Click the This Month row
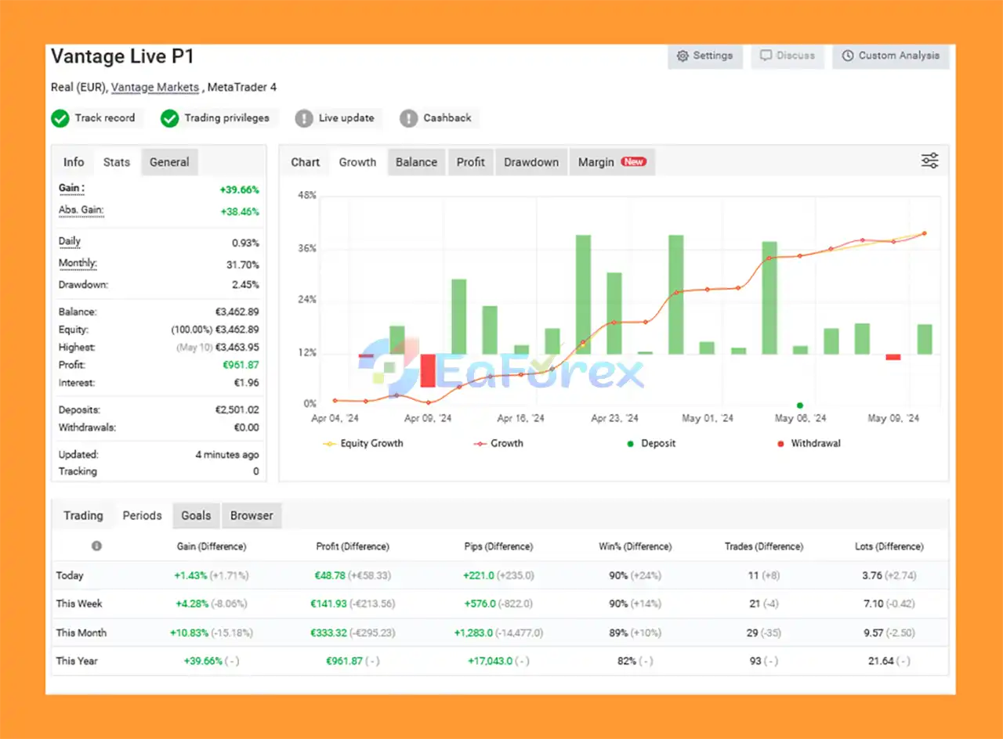1003x739 pixels. click(81, 632)
